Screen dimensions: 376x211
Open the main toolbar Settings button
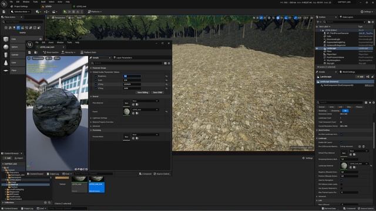point(367,12)
